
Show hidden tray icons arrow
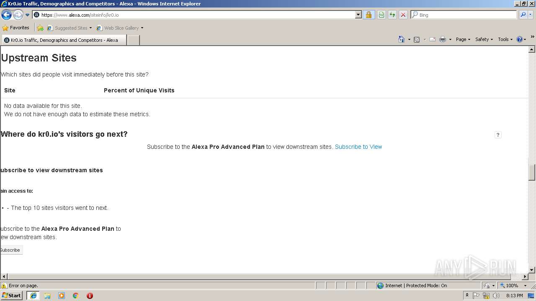coord(467,296)
